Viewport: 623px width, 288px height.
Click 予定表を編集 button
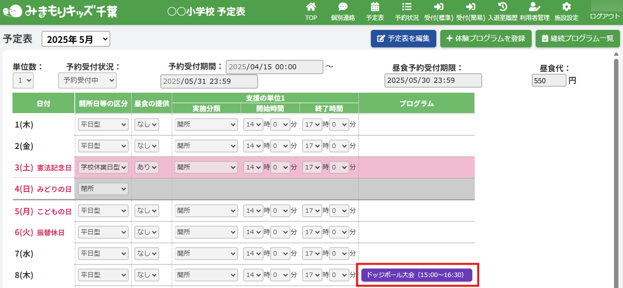click(403, 38)
